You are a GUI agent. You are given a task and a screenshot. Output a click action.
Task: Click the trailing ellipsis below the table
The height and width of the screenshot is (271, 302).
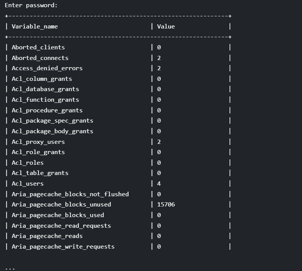10,268
